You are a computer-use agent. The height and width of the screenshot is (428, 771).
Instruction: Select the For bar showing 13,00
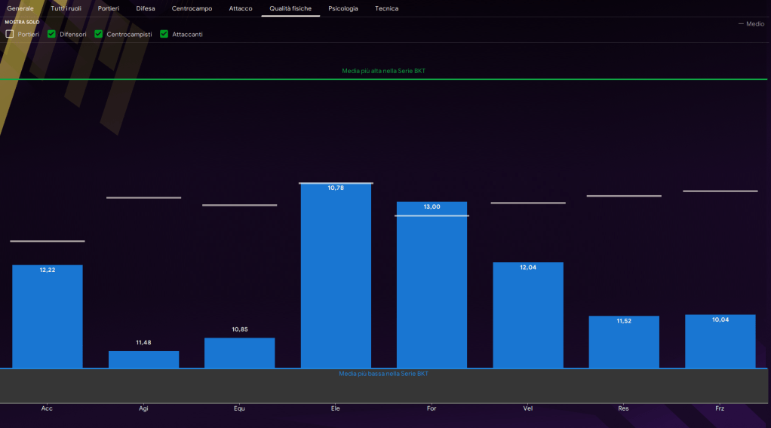[x=432, y=285]
